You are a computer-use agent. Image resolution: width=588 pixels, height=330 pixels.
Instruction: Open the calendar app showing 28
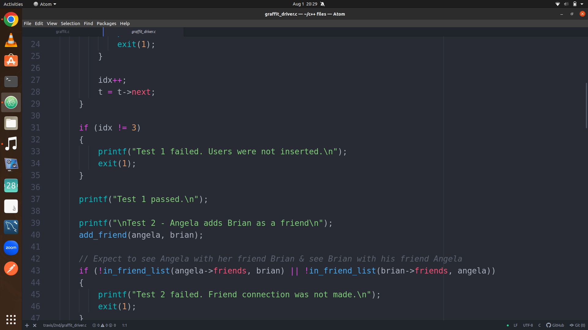[11, 185]
